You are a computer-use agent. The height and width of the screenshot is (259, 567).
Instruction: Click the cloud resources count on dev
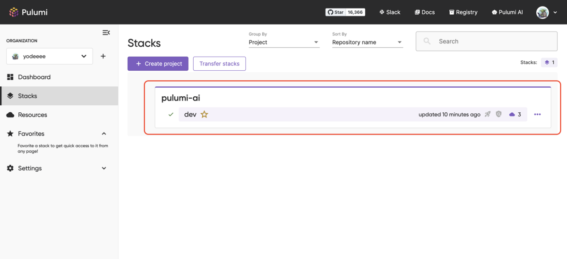click(515, 114)
